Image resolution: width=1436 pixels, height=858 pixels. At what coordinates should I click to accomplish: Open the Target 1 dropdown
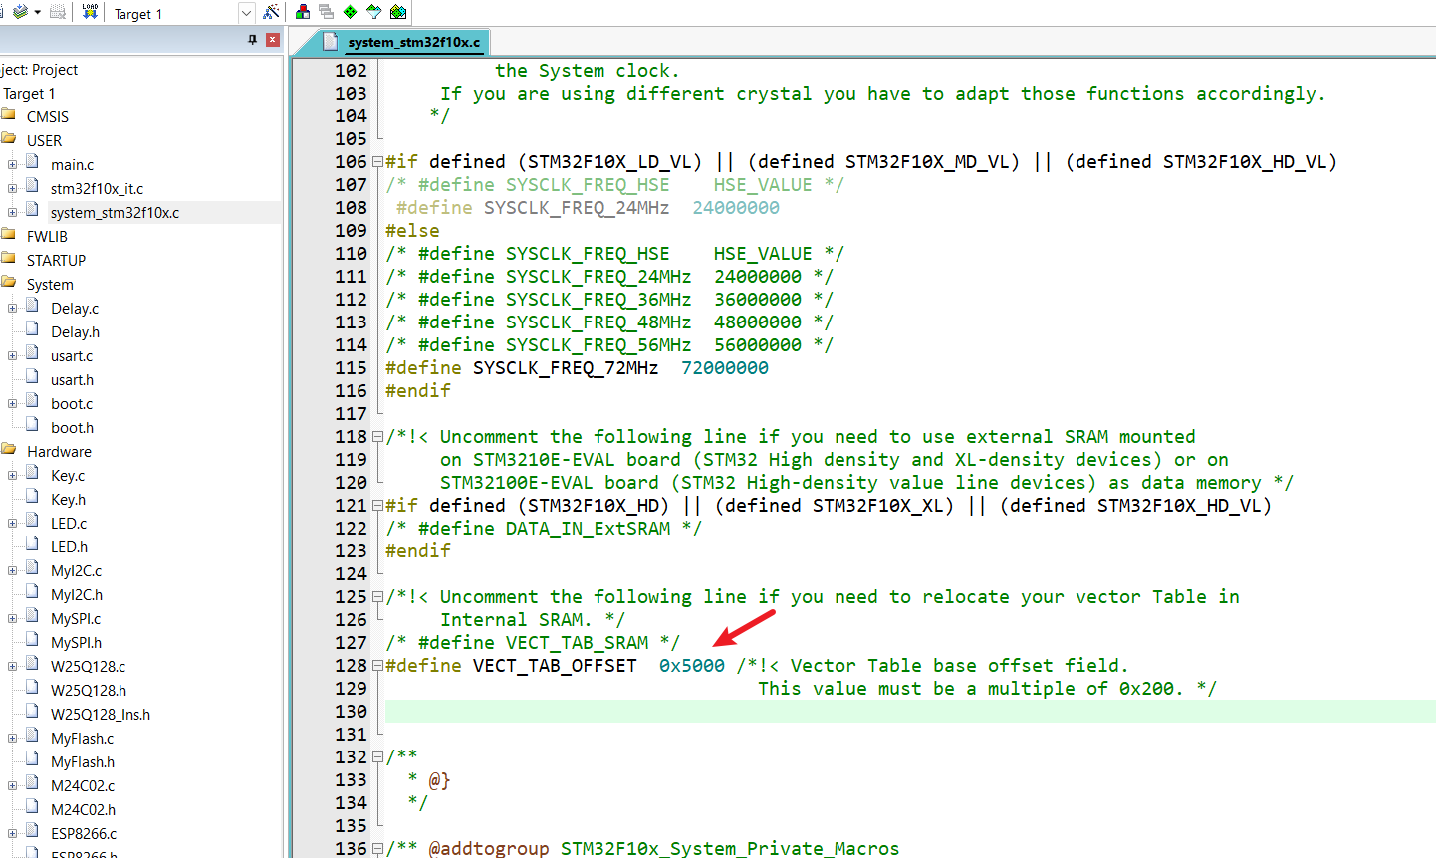pyautogui.click(x=246, y=13)
